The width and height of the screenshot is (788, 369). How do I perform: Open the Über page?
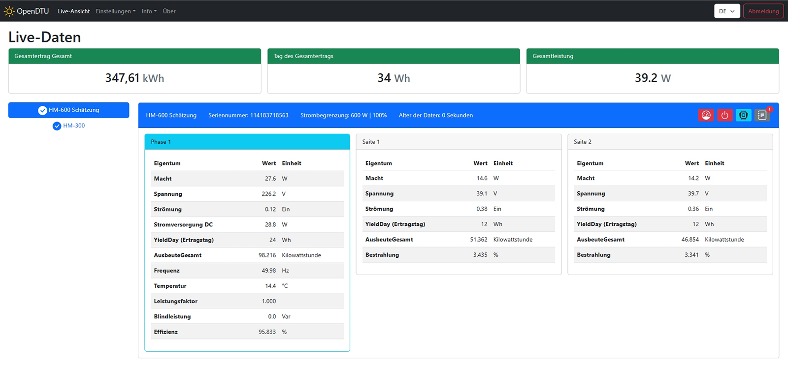(x=169, y=11)
